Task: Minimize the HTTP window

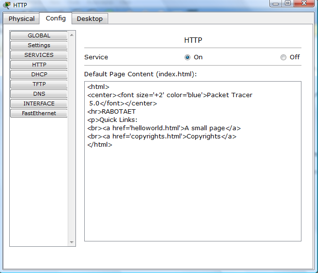Action: (276, 3)
